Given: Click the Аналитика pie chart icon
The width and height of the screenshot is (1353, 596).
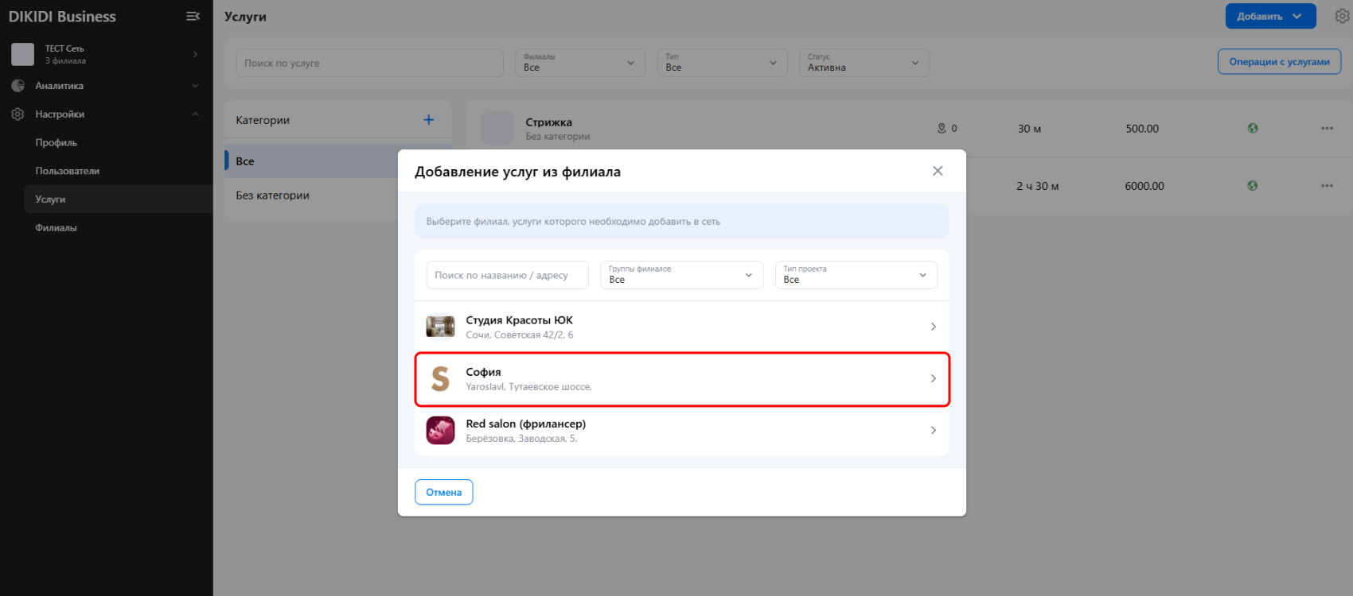Looking at the screenshot, I should coord(18,86).
